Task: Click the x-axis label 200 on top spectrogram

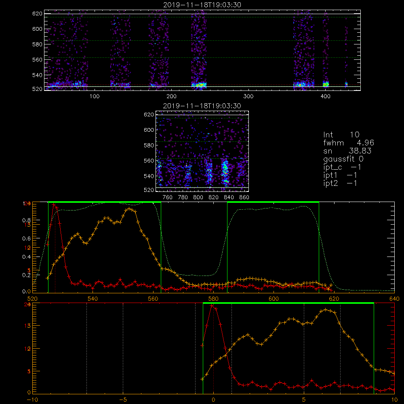Action: pos(171,96)
